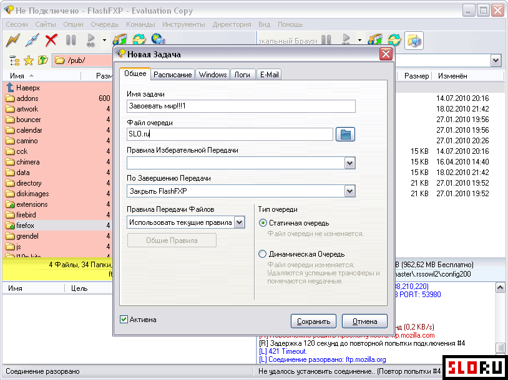
Task: Open the Инструменты menu
Action: click(183, 24)
